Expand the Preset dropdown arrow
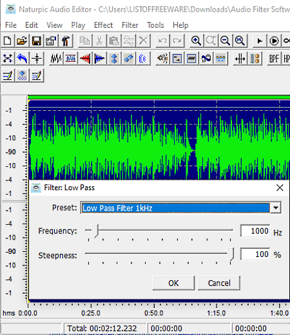 point(276,207)
